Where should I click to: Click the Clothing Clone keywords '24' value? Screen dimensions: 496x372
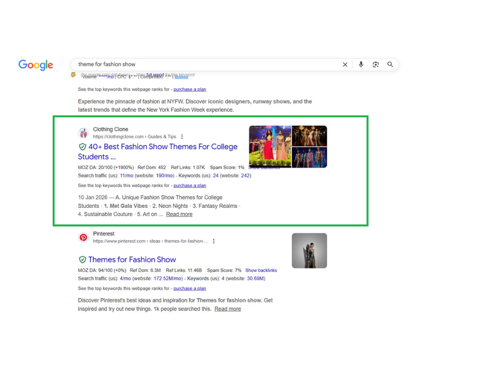click(x=216, y=176)
